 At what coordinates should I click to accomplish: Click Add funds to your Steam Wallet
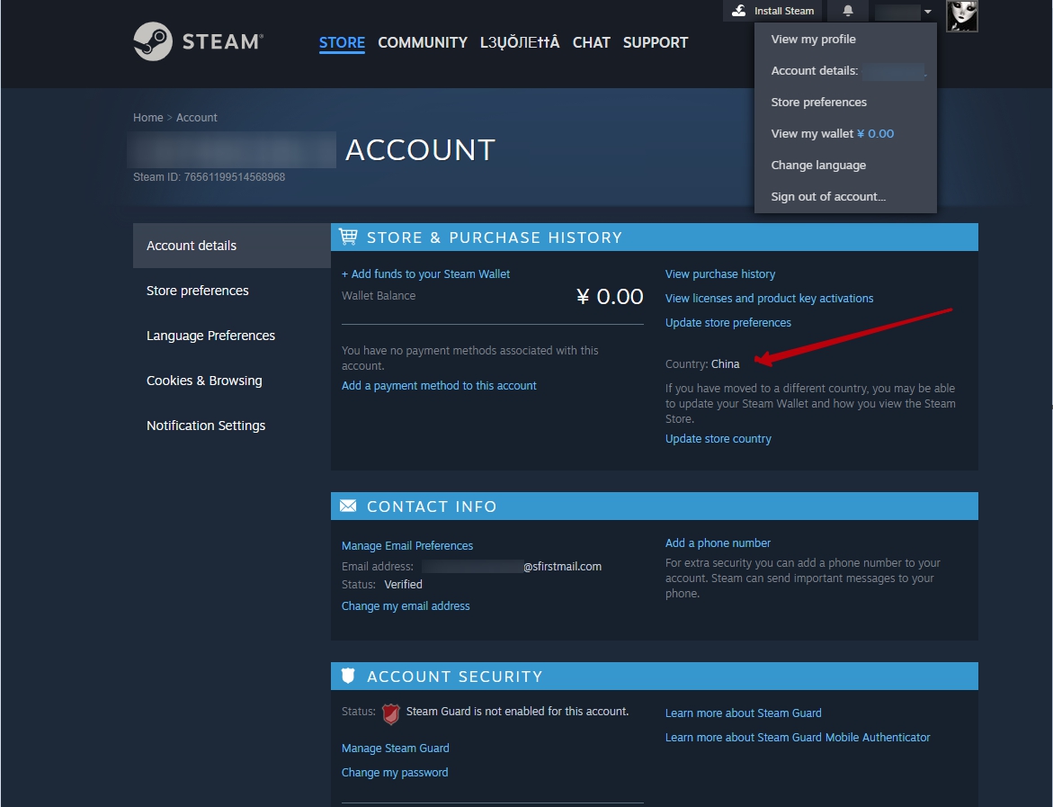coord(425,274)
